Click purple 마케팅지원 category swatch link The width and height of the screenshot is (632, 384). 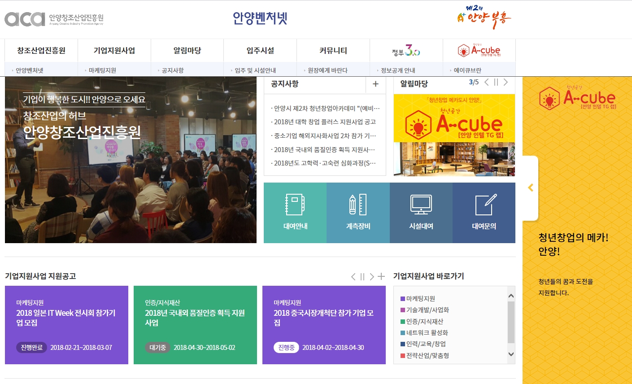(403, 299)
